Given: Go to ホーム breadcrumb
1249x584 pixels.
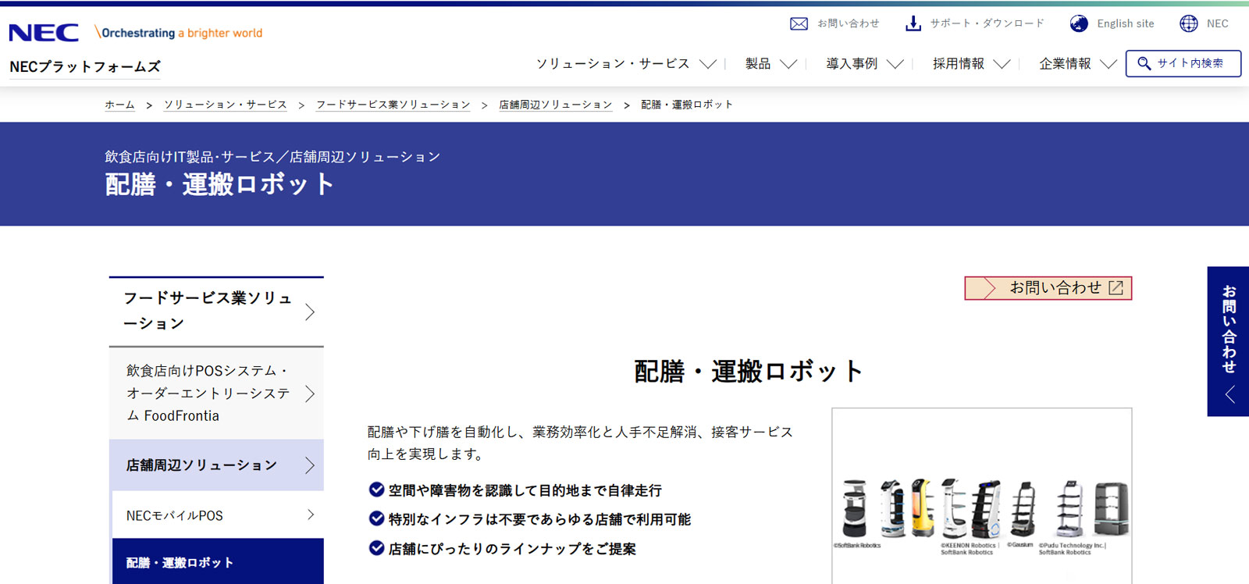Looking at the screenshot, I should (x=119, y=105).
